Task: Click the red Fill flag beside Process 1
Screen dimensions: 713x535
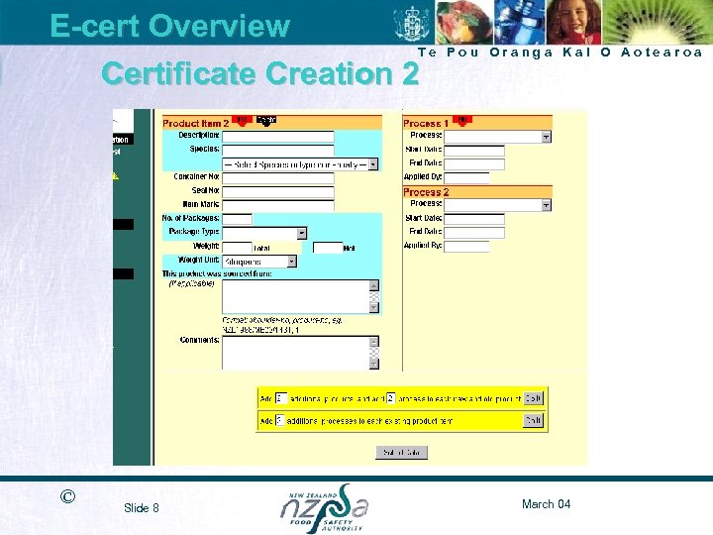Action: coord(462,121)
